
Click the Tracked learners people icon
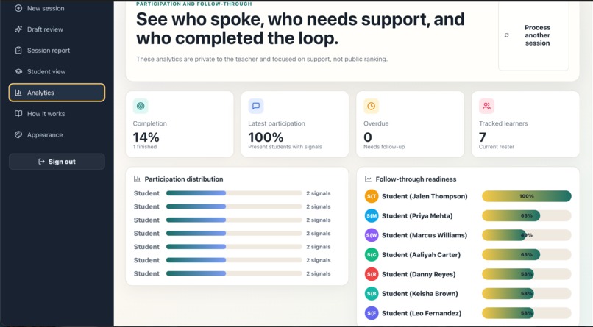tap(486, 106)
